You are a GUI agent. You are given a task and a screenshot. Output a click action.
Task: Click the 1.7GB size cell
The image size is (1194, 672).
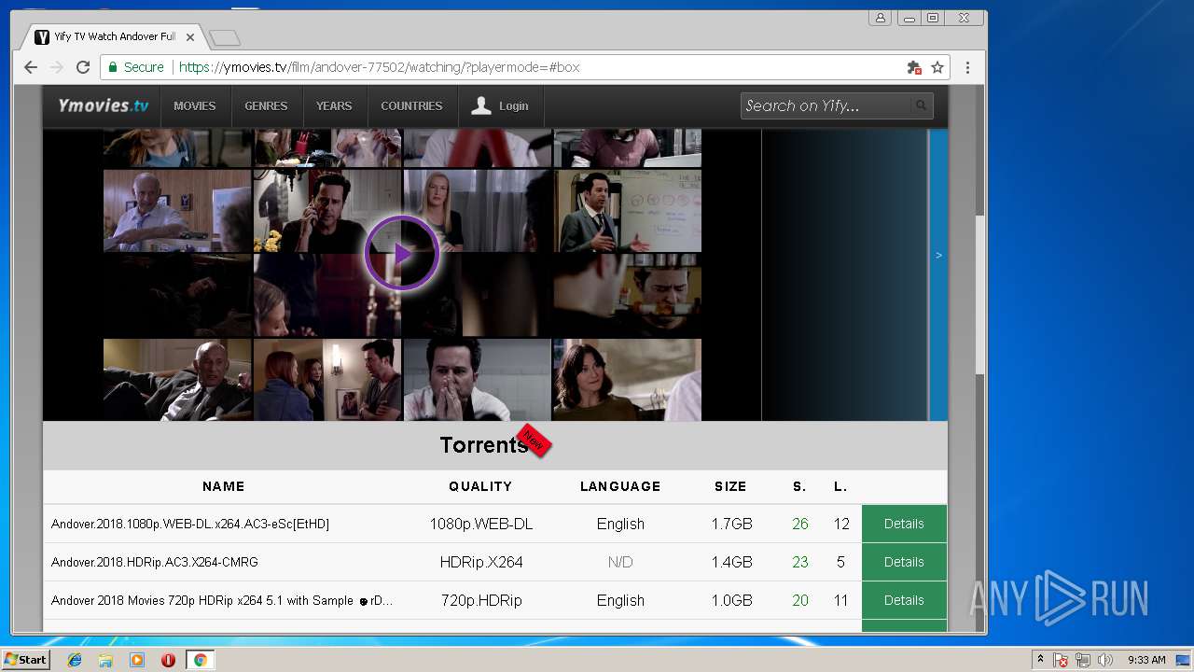click(731, 524)
